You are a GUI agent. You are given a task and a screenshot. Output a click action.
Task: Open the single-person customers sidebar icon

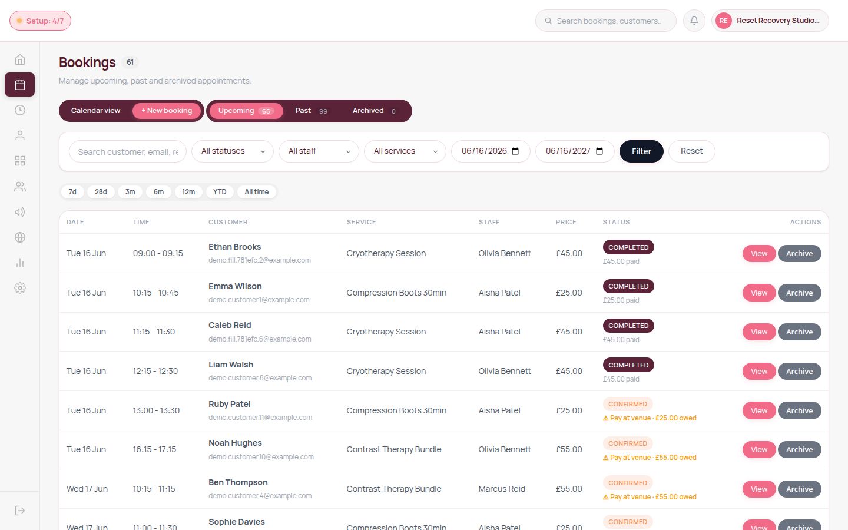20,135
